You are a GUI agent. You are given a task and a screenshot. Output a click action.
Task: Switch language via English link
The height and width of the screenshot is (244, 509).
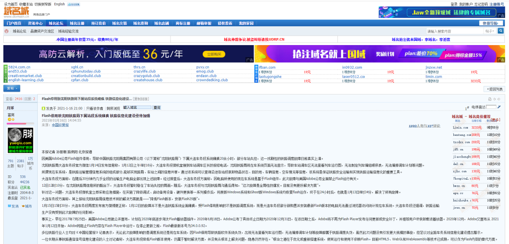[59, 4]
